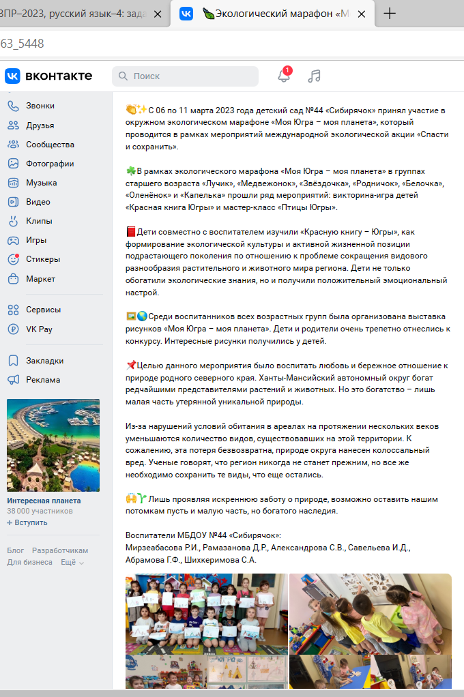This screenshot has width=464, height=697.
Task: Go to Друзья menu label
Action: tap(40, 125)
